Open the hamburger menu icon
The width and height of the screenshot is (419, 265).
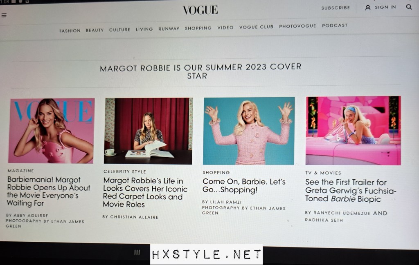coord(4,15)
